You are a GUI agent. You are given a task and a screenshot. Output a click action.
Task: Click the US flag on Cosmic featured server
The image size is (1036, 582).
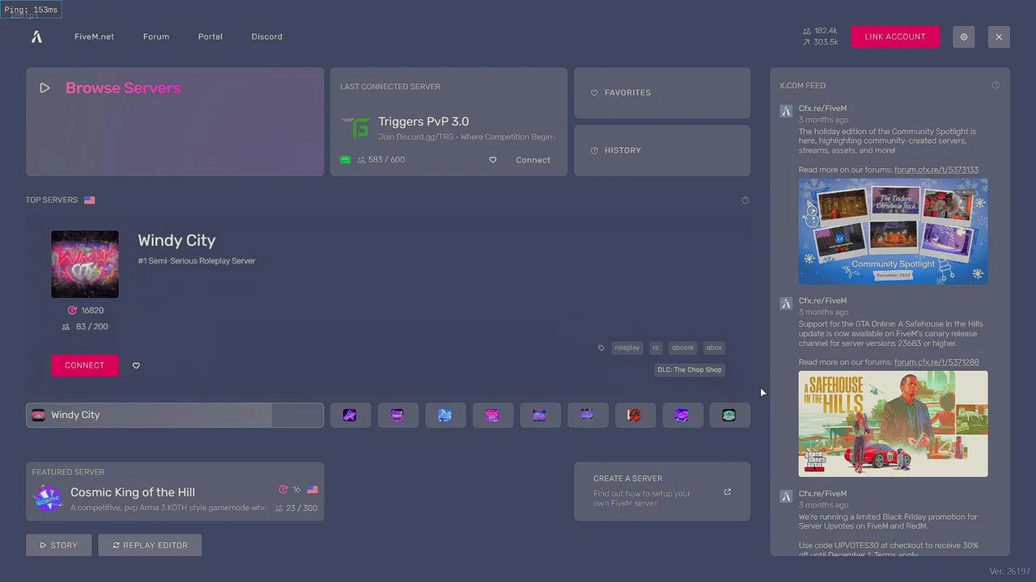(312, 490)
